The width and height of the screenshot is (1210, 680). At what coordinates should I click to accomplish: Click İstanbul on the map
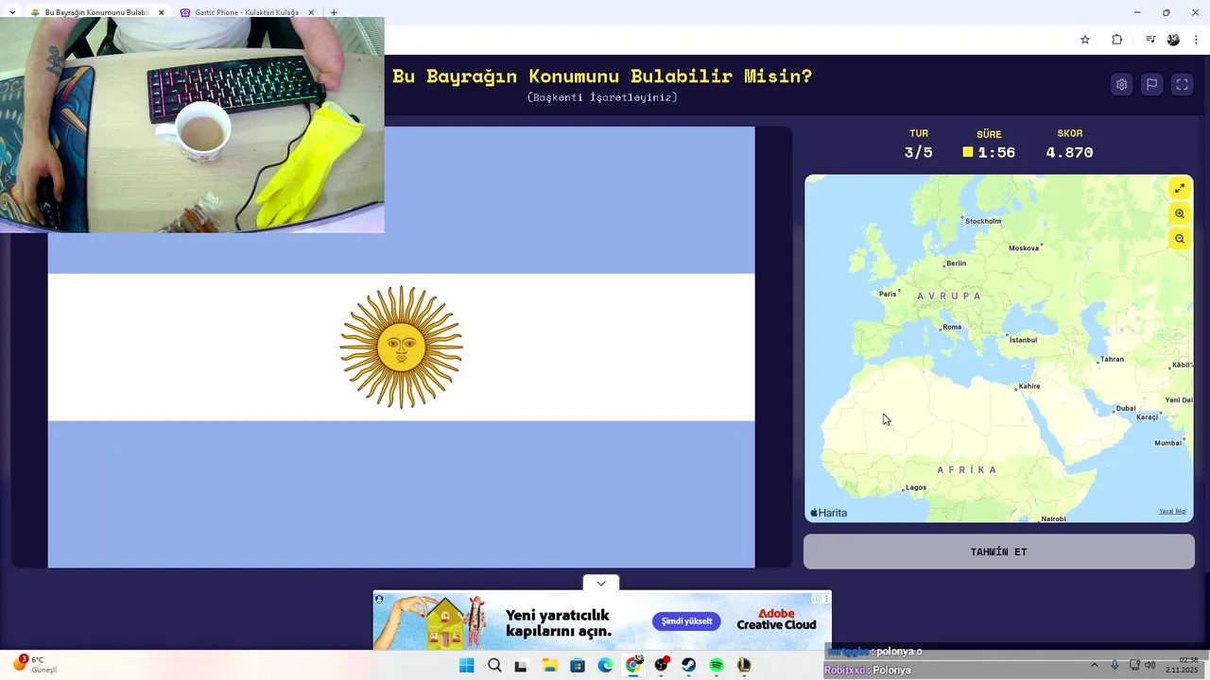(x=1024, y=340)
